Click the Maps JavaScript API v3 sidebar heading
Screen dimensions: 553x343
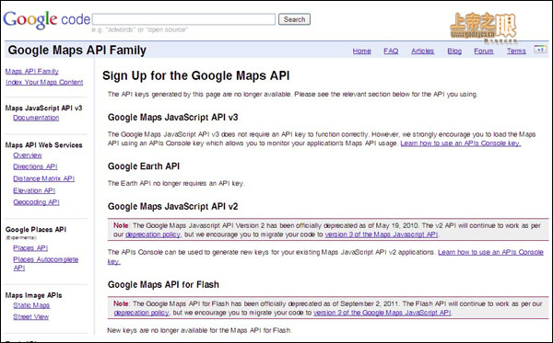[43, 108]
